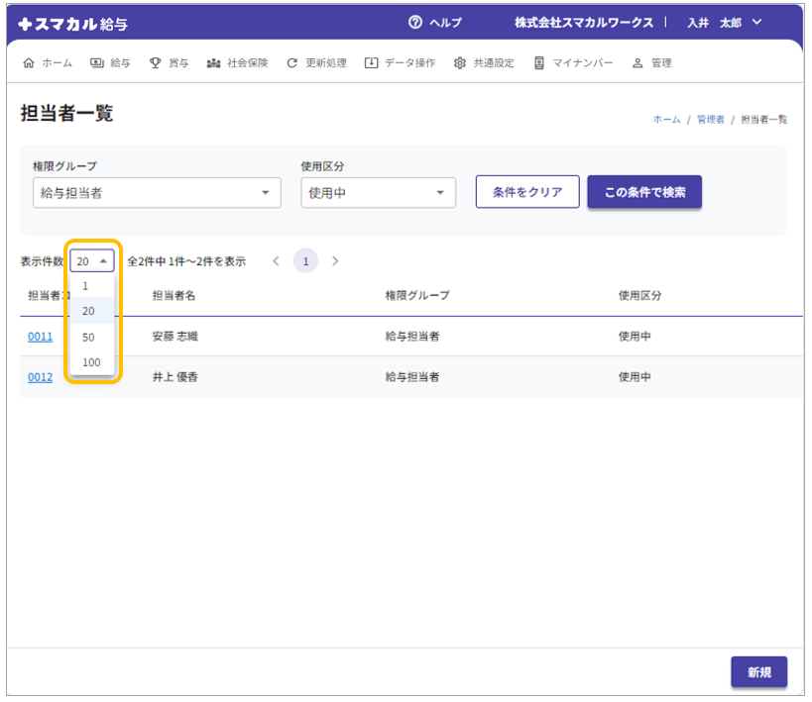Click the Help question mark icon
812x702 pixels.
[x=415, y=23]
